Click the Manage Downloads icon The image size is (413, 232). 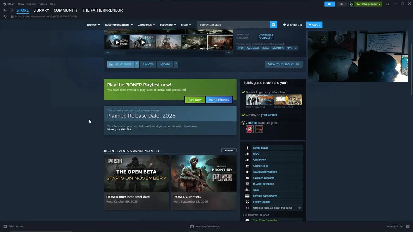[192, 227]
